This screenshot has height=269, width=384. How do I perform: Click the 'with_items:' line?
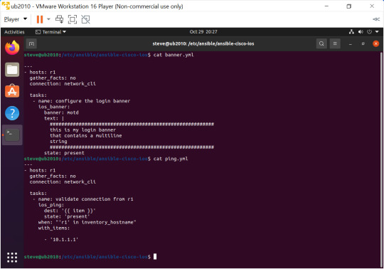coord(54,228)
